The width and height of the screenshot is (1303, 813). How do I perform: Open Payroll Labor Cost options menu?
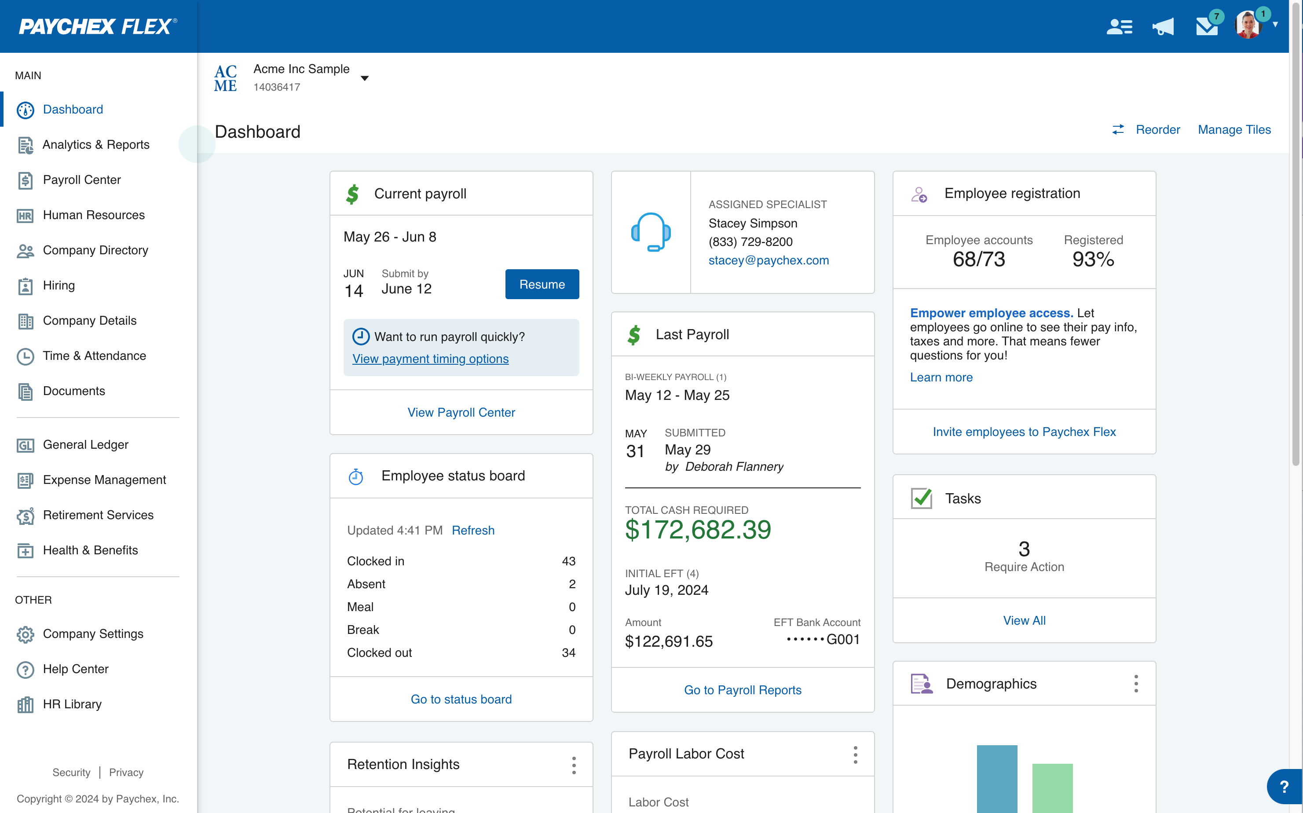(855, 755)
